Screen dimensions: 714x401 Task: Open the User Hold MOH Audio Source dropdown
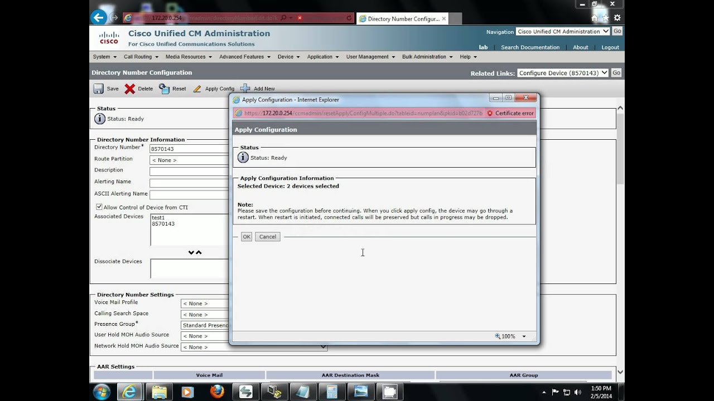(x=205, y=336)
